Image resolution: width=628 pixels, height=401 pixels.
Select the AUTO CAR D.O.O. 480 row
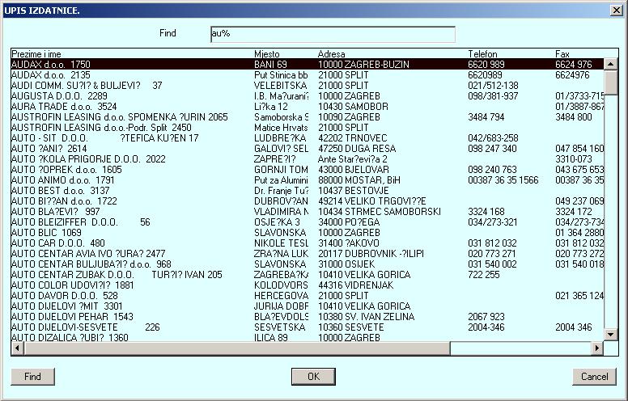[308, 243]
